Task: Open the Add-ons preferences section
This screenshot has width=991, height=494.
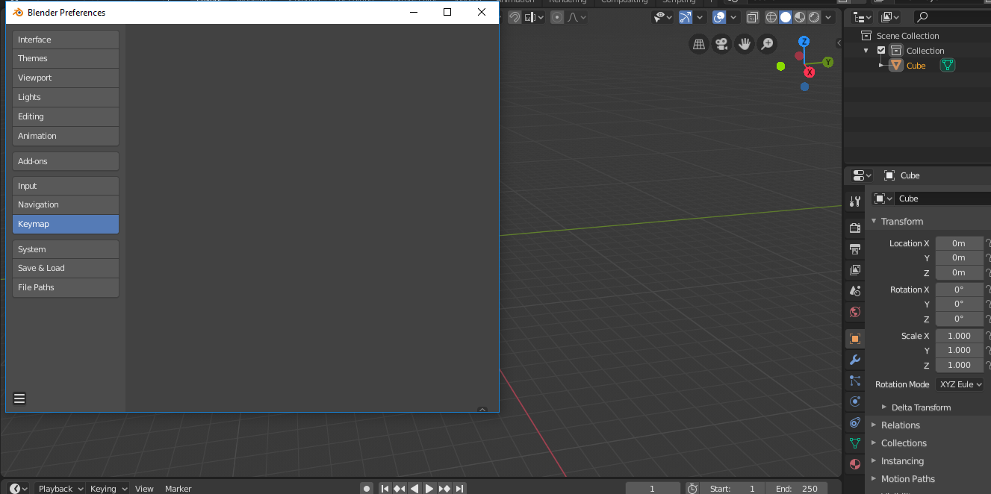Action: point(65,160)
